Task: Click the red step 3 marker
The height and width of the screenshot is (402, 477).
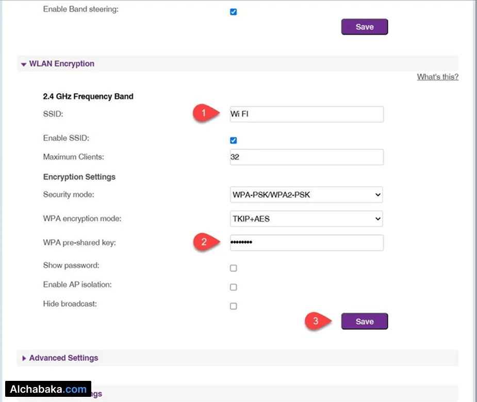Action: click(x=315, y=321)
